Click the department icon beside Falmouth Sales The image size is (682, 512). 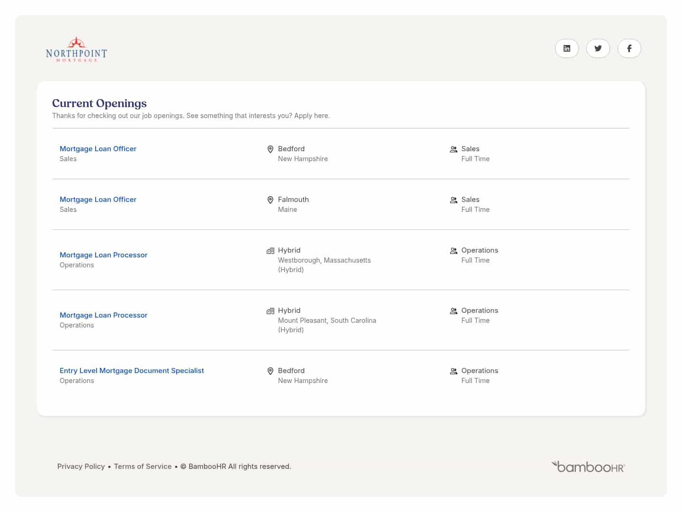click(x=453, y=200)
